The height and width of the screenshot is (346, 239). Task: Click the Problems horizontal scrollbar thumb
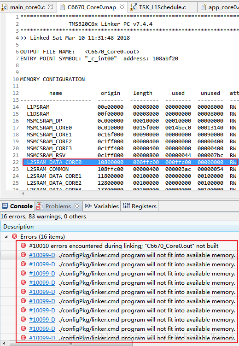click(70, 343)
